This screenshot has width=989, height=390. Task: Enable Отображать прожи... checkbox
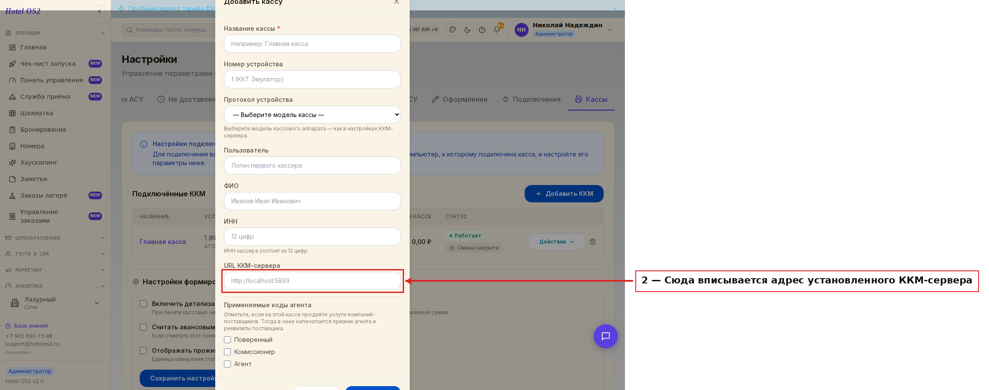143,351
